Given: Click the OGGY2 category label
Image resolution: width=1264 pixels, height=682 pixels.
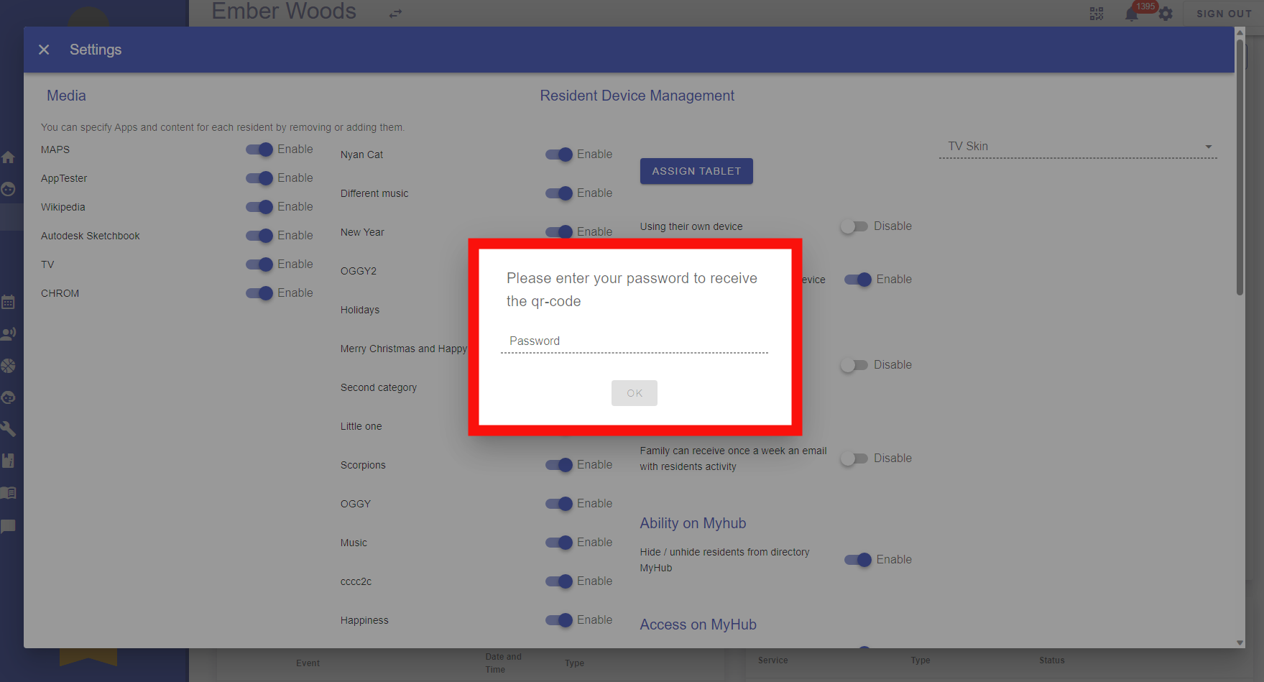Looking at the screenshot, I should pyautogui.click(x=359, y=271).
